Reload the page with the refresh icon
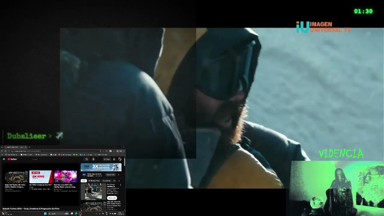 5,151
